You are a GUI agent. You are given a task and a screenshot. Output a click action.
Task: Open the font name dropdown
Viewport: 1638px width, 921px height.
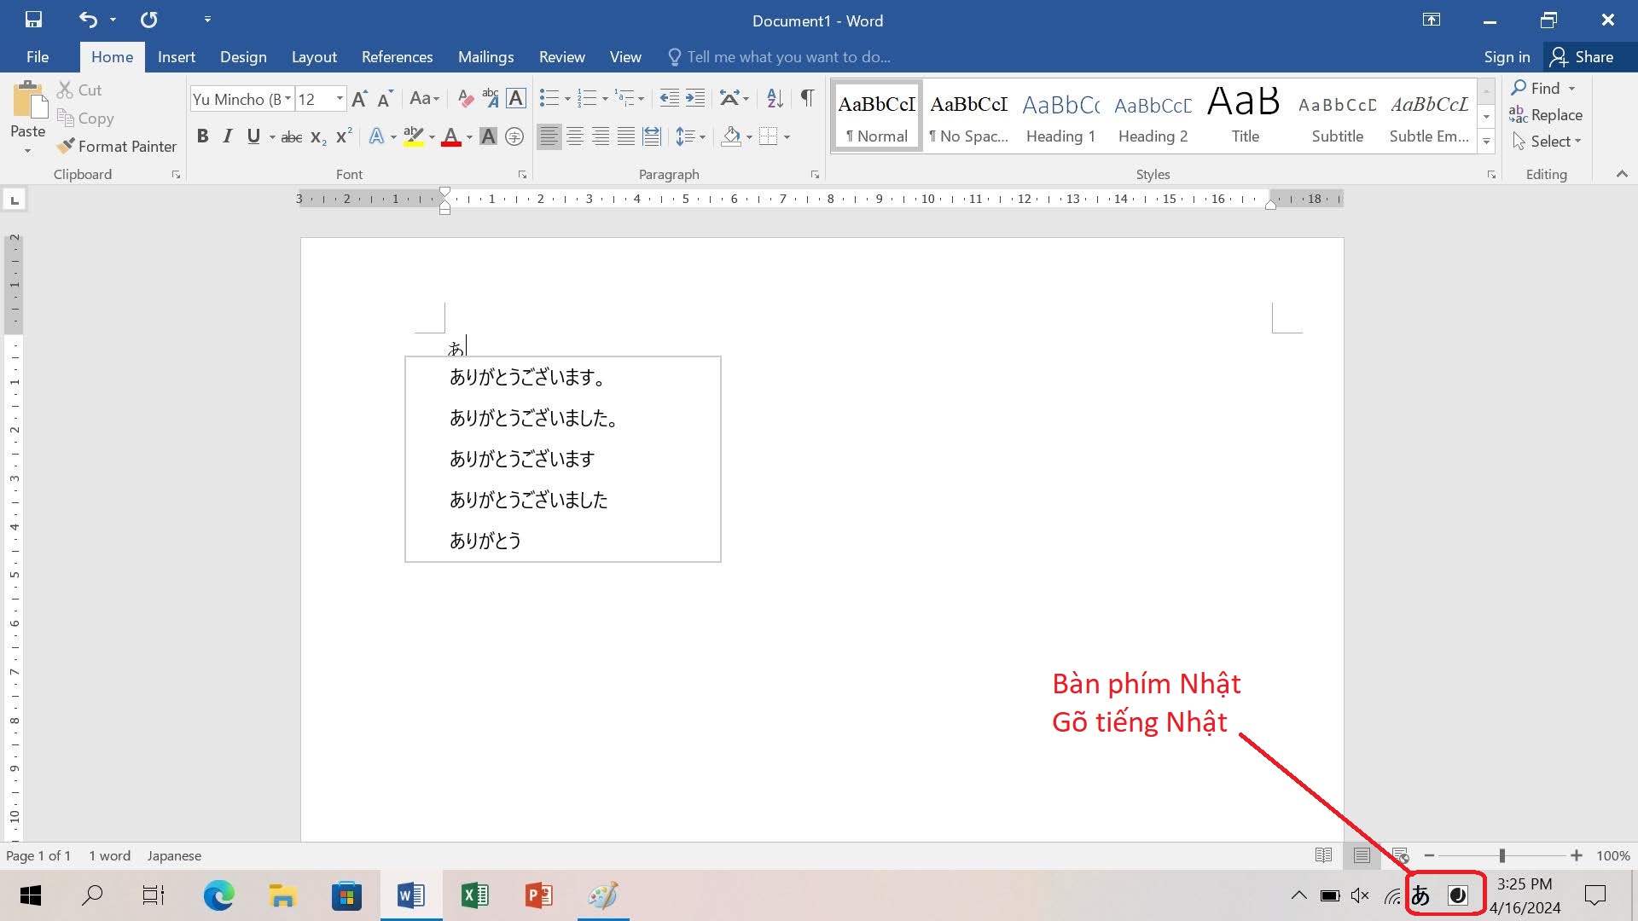(288, 99)
